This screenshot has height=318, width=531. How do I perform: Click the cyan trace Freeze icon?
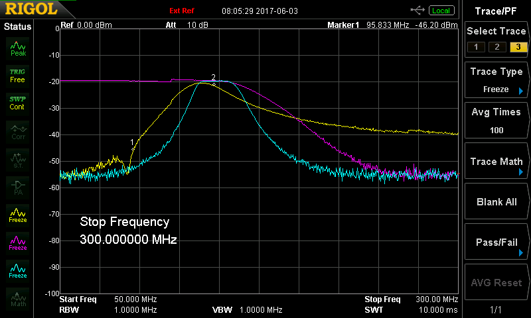click(18, 271)
